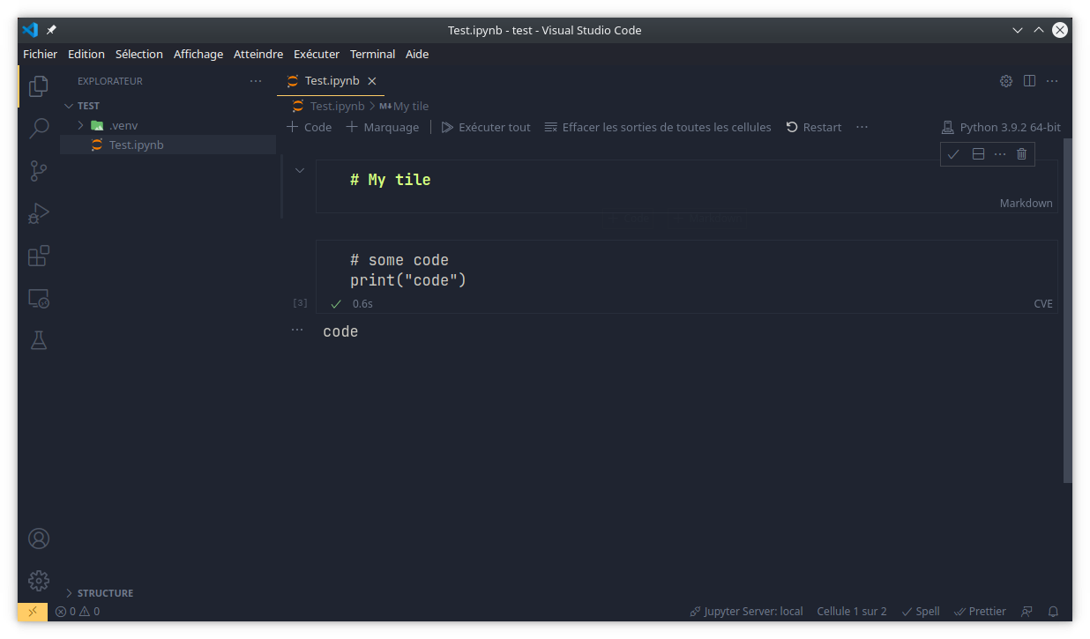Open the Atteindre menu

tap(258, 54)
